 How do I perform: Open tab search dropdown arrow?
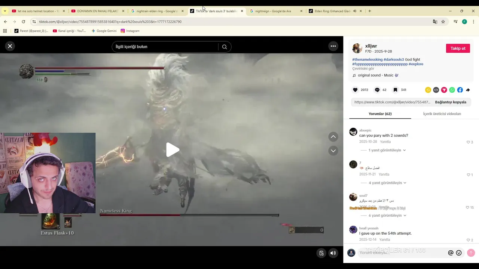pos(4,11)
